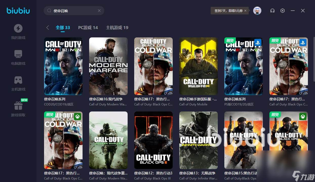
Task: Open PC Games monitor icon in sidebar
Action: click(x=18, y=54)
